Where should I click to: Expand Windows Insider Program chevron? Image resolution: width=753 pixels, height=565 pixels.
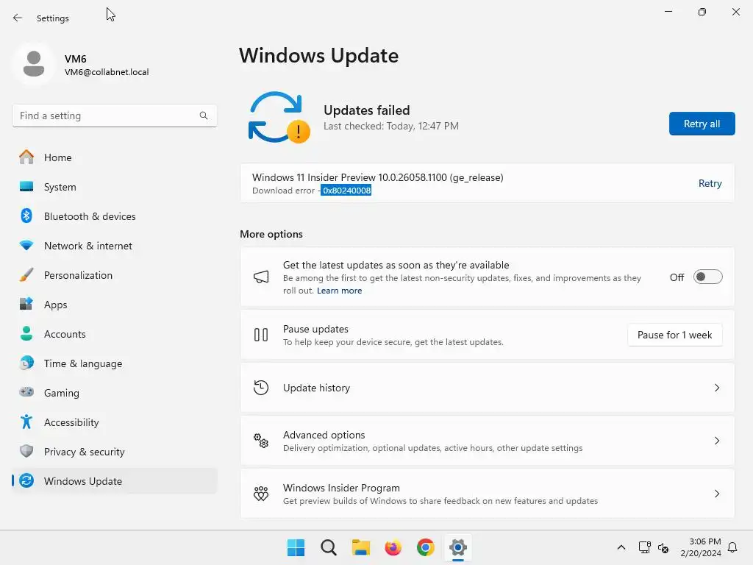[x=716, y=494]
